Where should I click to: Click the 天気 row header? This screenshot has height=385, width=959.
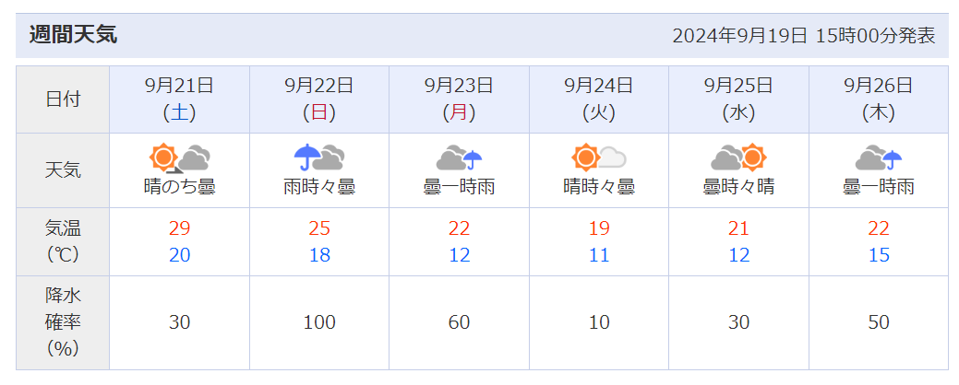coord(63,170)
